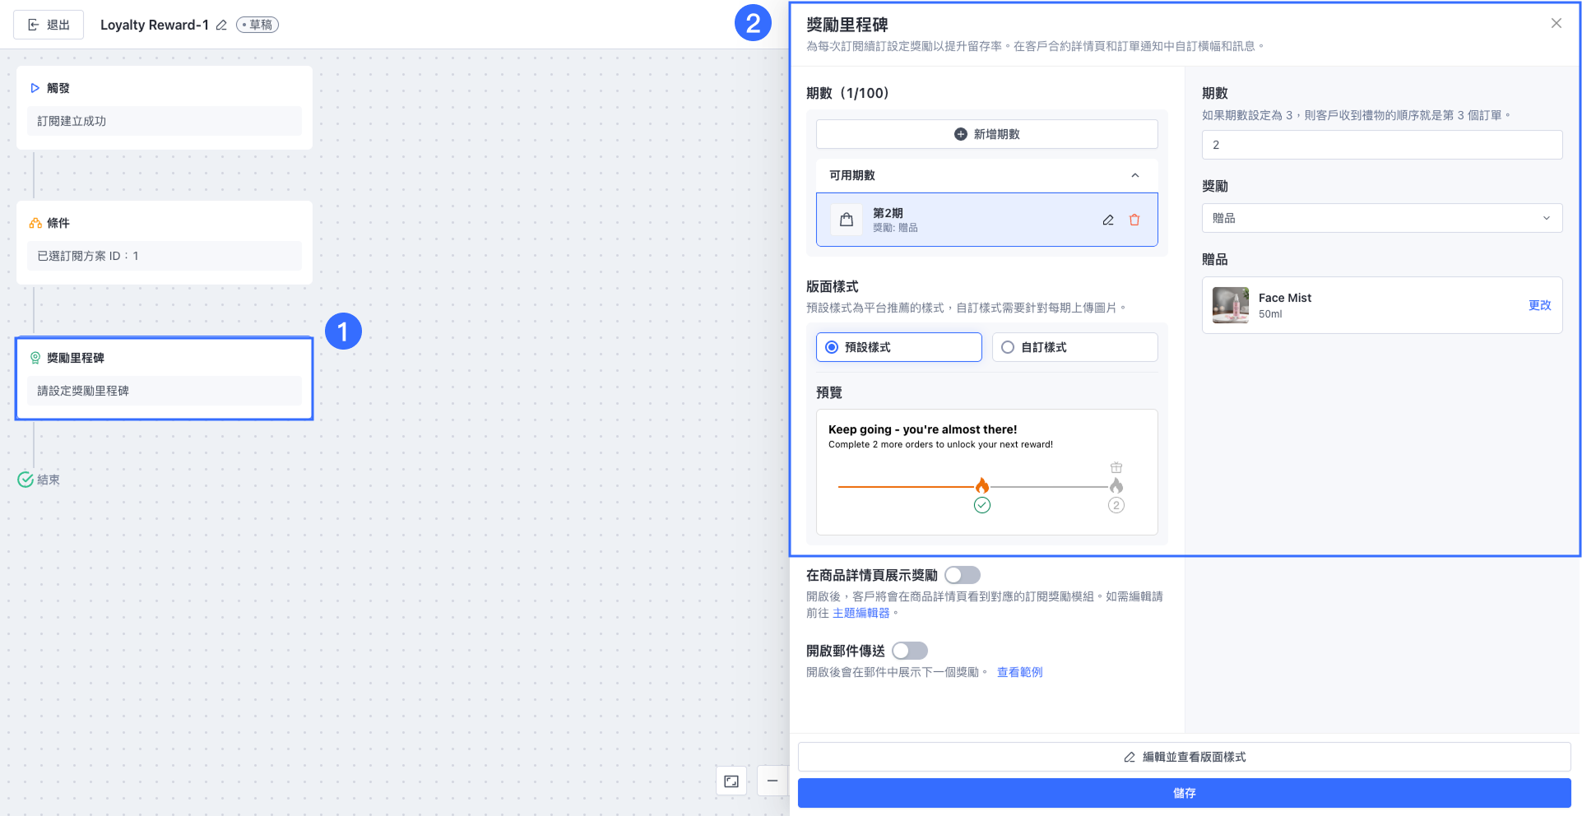Click the 退出 button
The height and width of the screenshot is (816, 1582).
click(x=49, y=25)
